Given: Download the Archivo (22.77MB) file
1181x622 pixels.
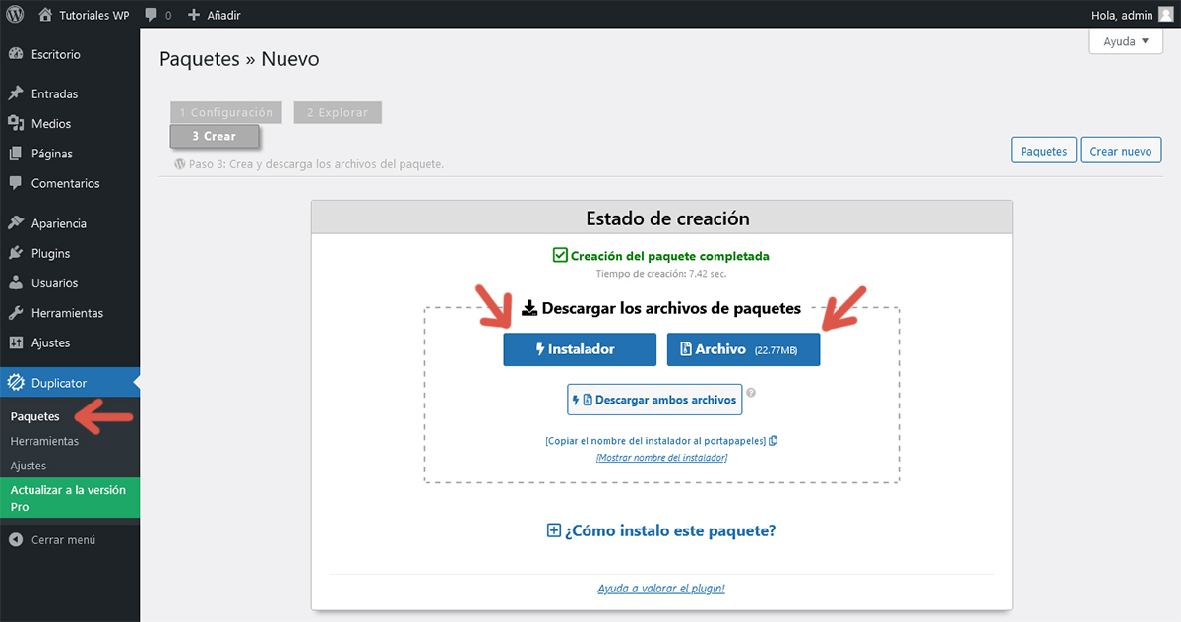Looking at the screenshot, I should click(x=743, y=349).
